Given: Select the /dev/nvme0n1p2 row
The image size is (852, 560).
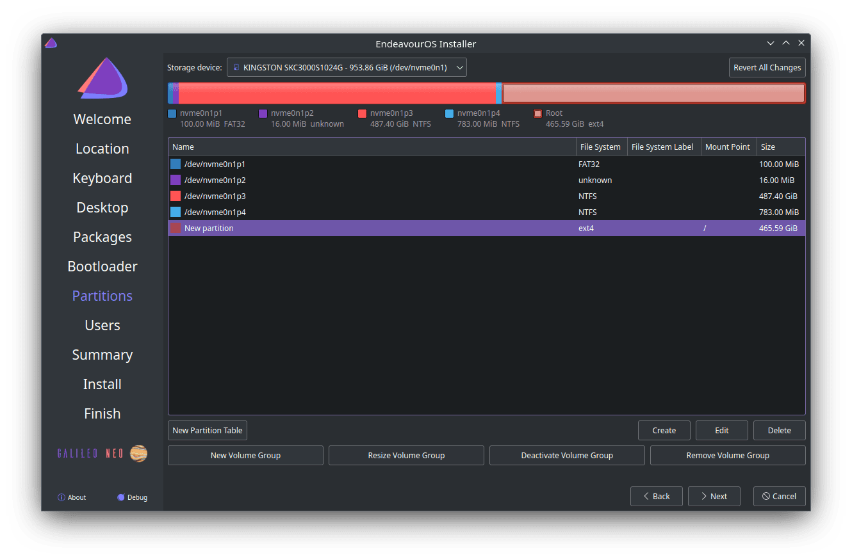Looking at the screenshot, I should point(487,180).
